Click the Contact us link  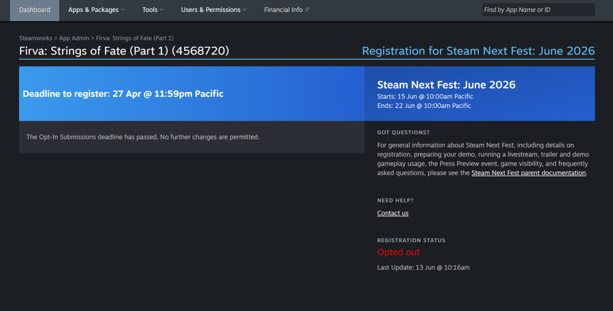(x=393, y=213)
